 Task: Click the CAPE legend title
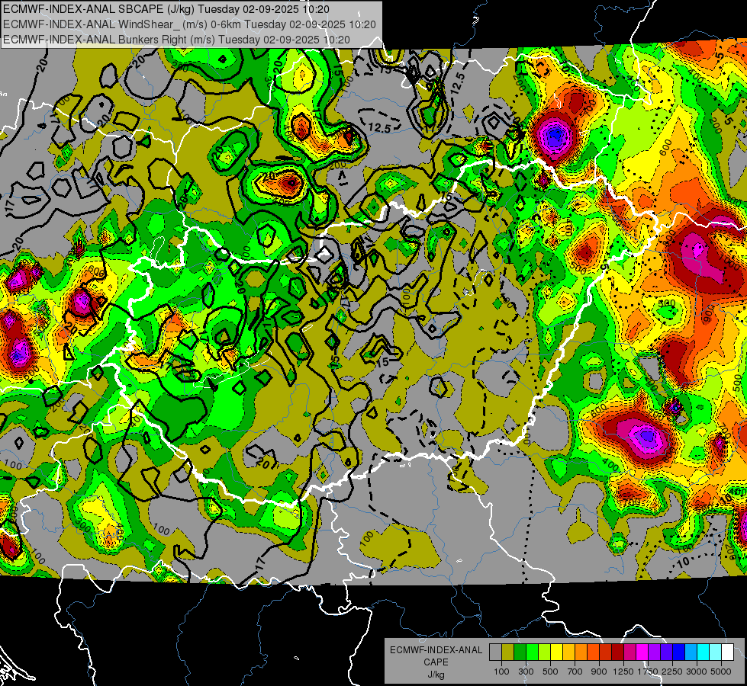436,662
